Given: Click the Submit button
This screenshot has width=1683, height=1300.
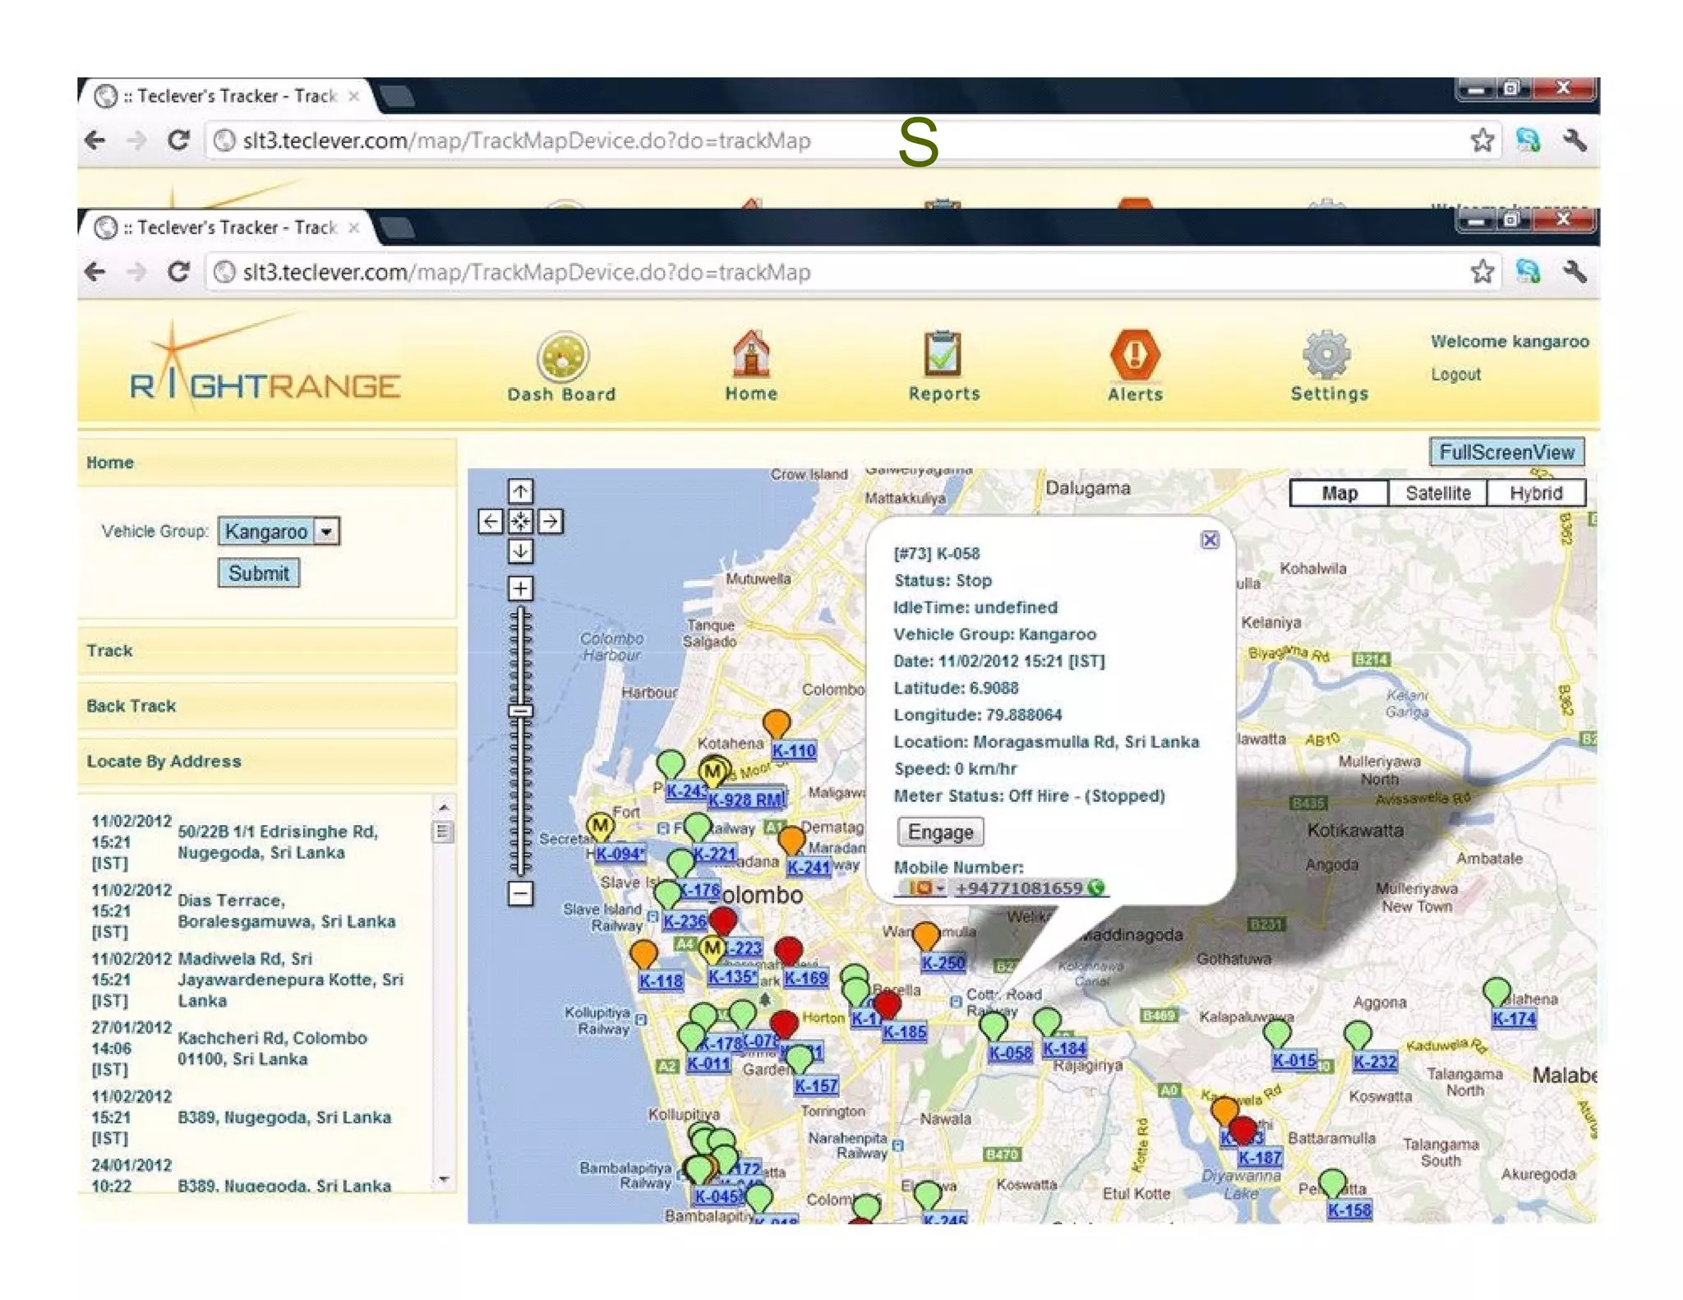Looking at the screenshot, I should (258, 573).
